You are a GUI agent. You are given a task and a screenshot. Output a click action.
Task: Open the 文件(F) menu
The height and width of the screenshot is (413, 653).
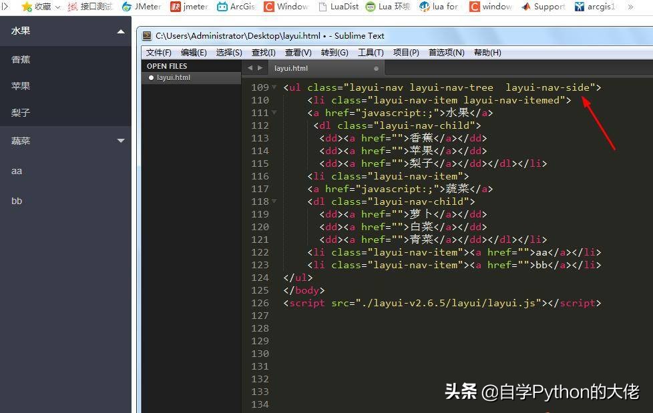[159, 53]
